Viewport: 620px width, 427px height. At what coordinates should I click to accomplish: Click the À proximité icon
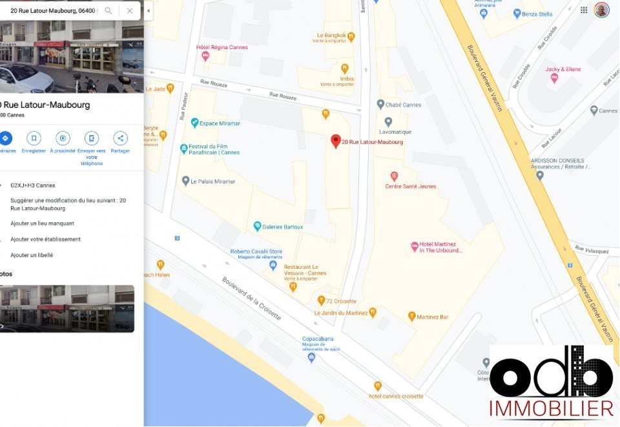63,138
